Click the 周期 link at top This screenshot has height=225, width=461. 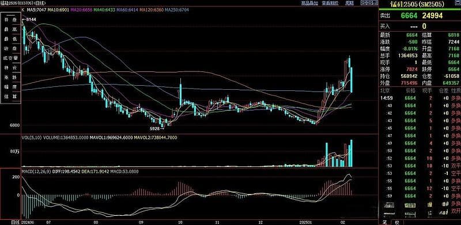(x=349, y=3)
